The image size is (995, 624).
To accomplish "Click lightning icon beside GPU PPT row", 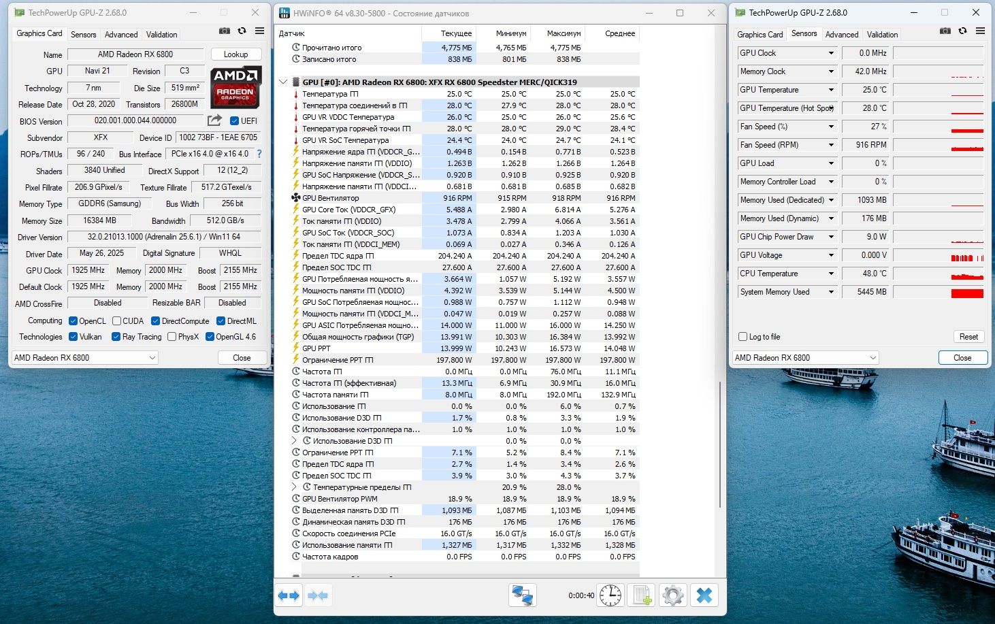I will 296,348.
